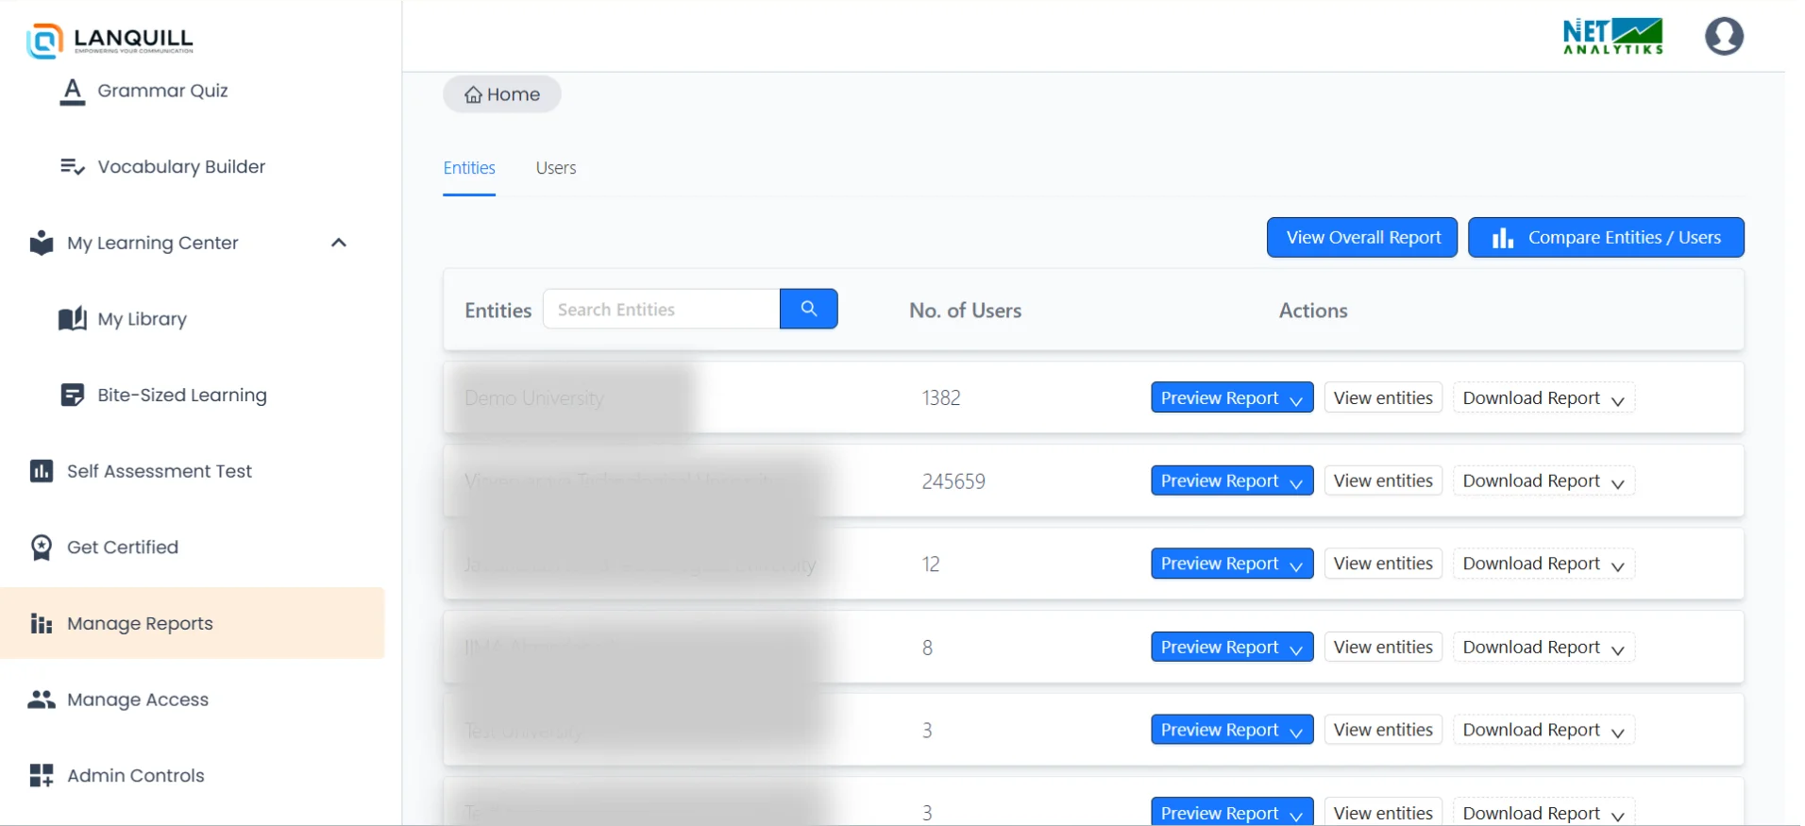This screenshot has width=1805, height=826.
Task: Click the 245659 user count value
Action: click(x=953, y=481)
